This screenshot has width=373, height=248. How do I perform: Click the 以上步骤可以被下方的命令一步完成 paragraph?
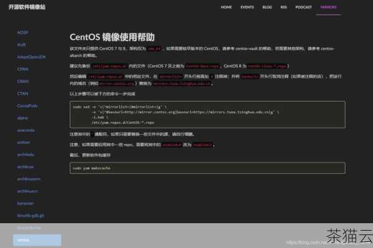click(103, 94)
